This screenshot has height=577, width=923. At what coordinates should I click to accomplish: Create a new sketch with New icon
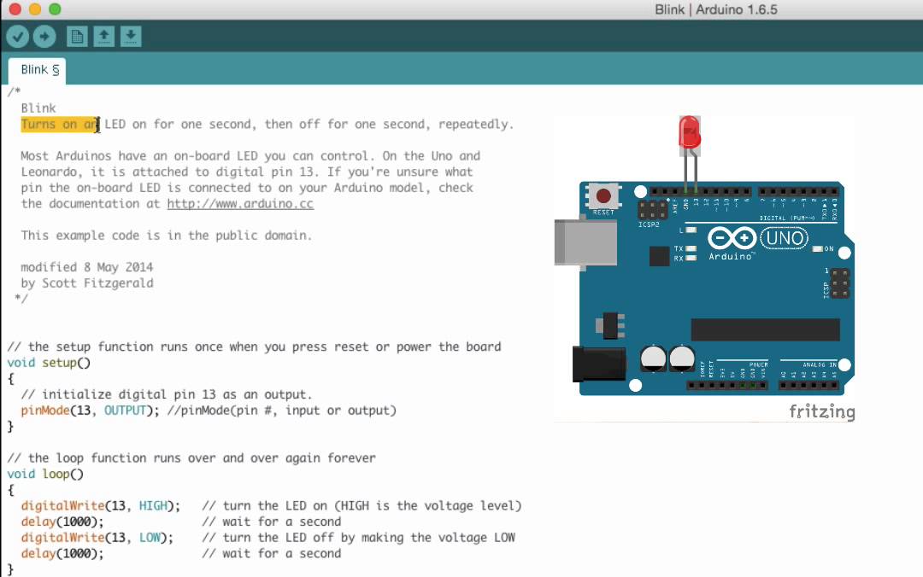[77, 37]
